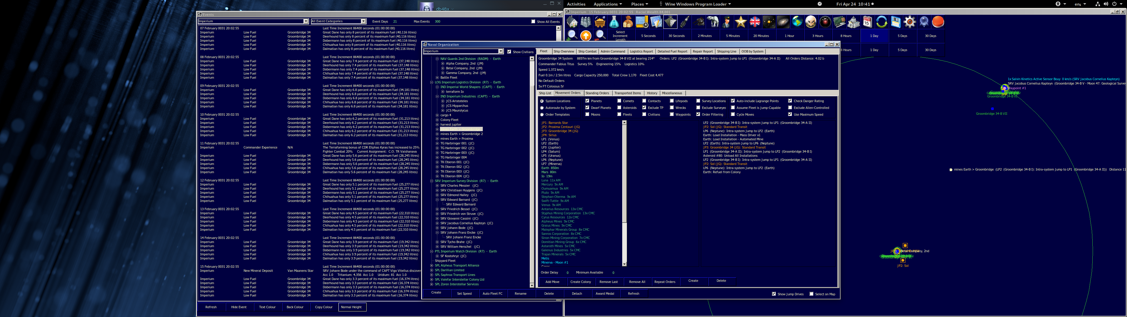Screen dimensions: 1127x317
Task: Select the Order Templates radio button
Action: (x=542, y=115)
